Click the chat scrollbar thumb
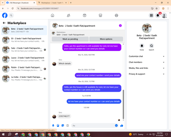 coord(123,104)
